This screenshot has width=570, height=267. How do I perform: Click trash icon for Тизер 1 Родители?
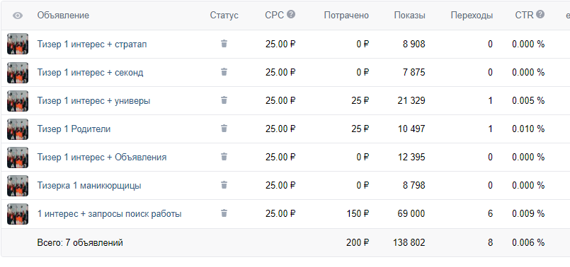pos(224,129)
